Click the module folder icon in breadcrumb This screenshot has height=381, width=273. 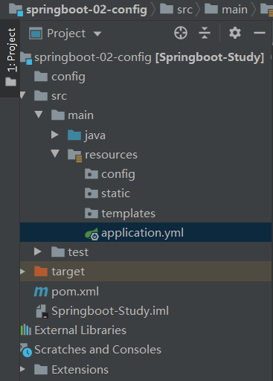coord(16,10)
